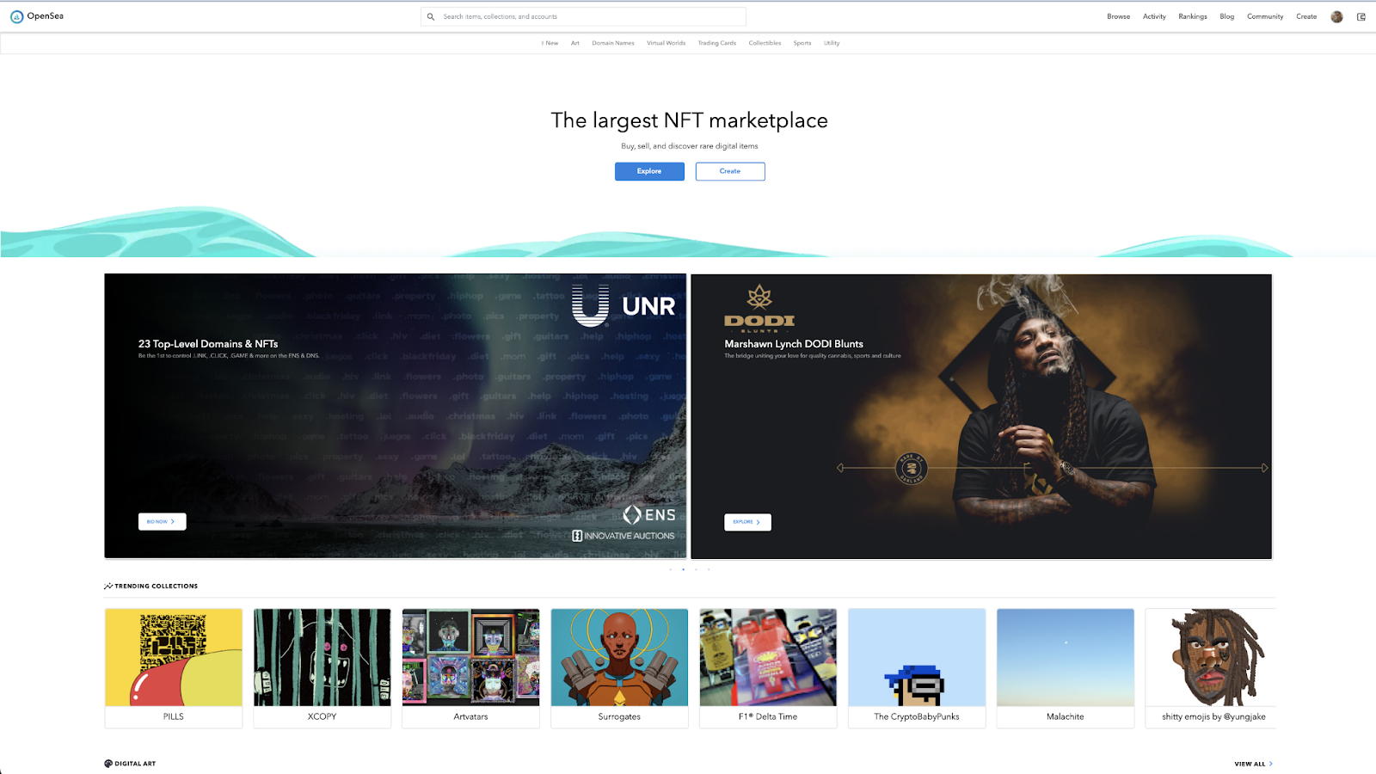Click the PILLS collection name label
1376x774 pixels.
(x=174, y=716)
